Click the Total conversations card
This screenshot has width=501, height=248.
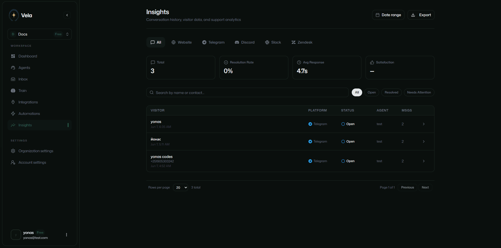pyautogui.click(x=181, y=68)
